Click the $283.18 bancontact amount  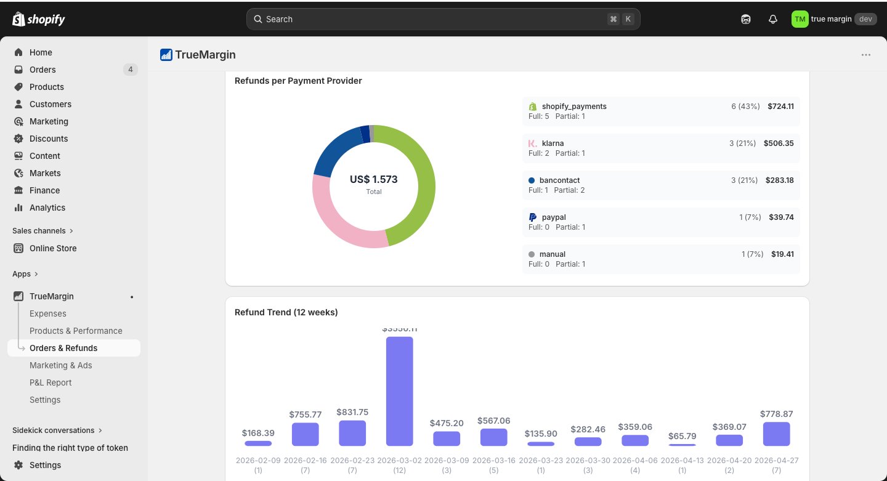tap(780, 180)
